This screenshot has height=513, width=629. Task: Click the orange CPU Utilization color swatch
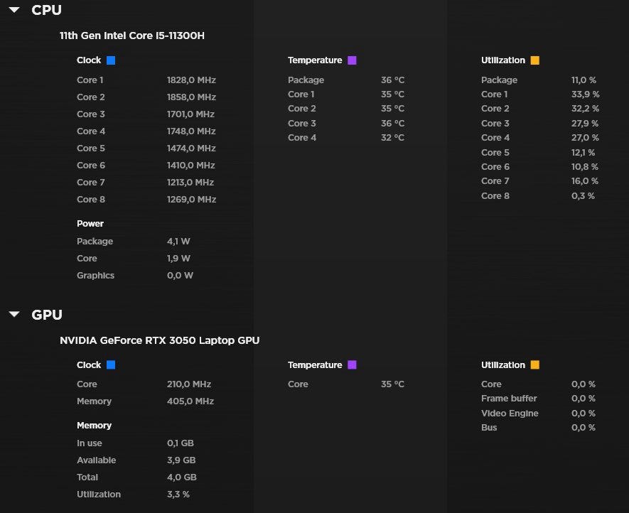[x=534, y=60]
